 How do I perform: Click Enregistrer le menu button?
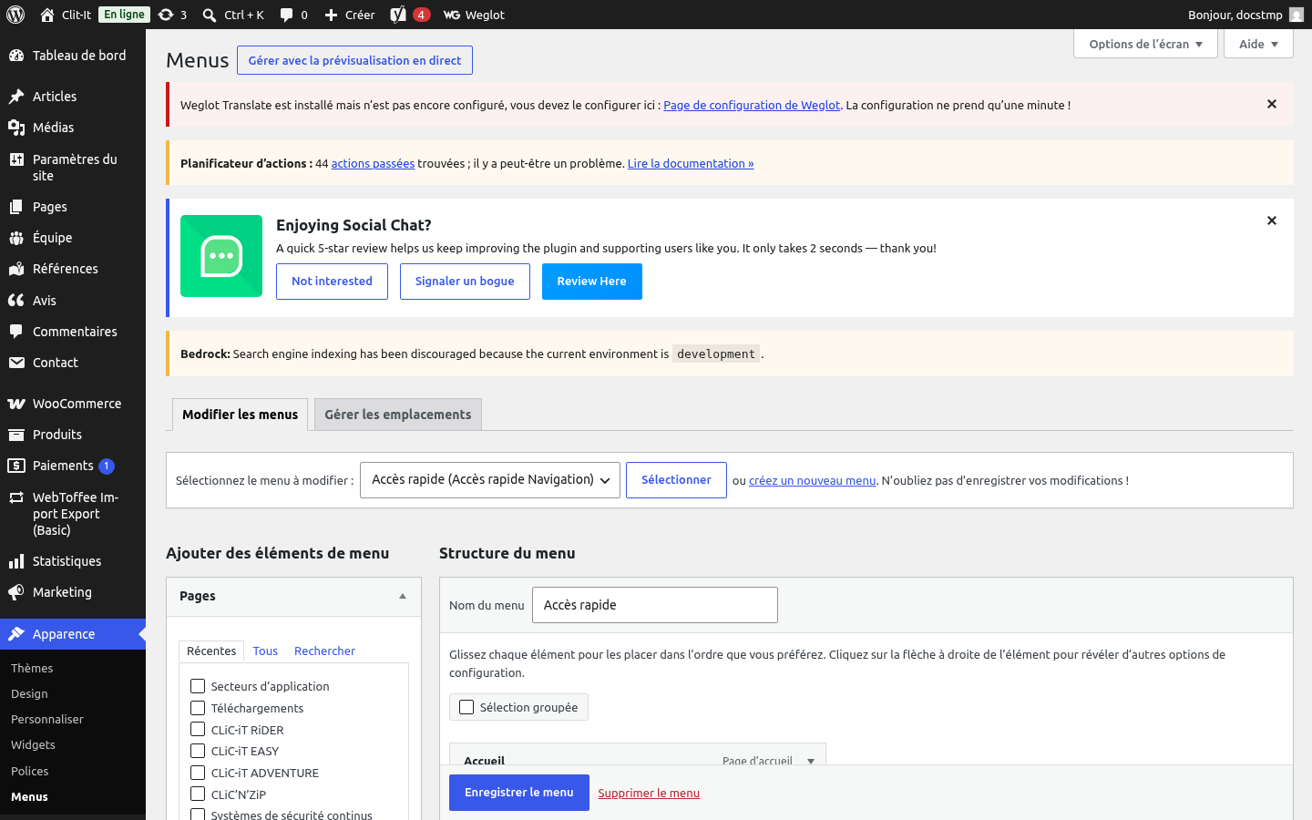click(x=519, y=793)
